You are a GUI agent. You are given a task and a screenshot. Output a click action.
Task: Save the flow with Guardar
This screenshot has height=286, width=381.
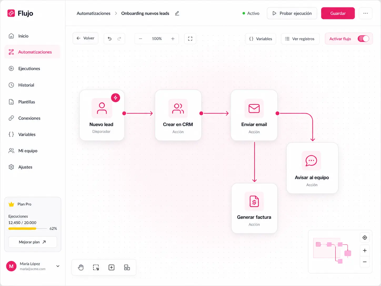(338, 13)
